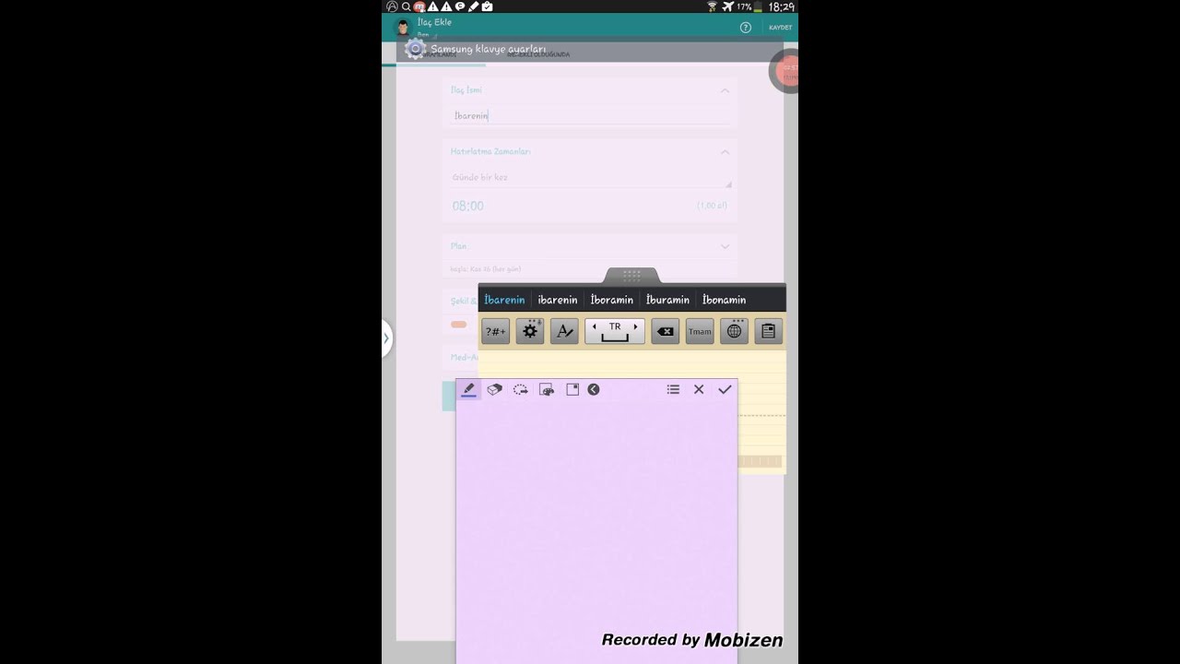This screenshot has height=664, width=1180.
Task: Choose the suggestion İburamin
Action: (x=667, y=300)
